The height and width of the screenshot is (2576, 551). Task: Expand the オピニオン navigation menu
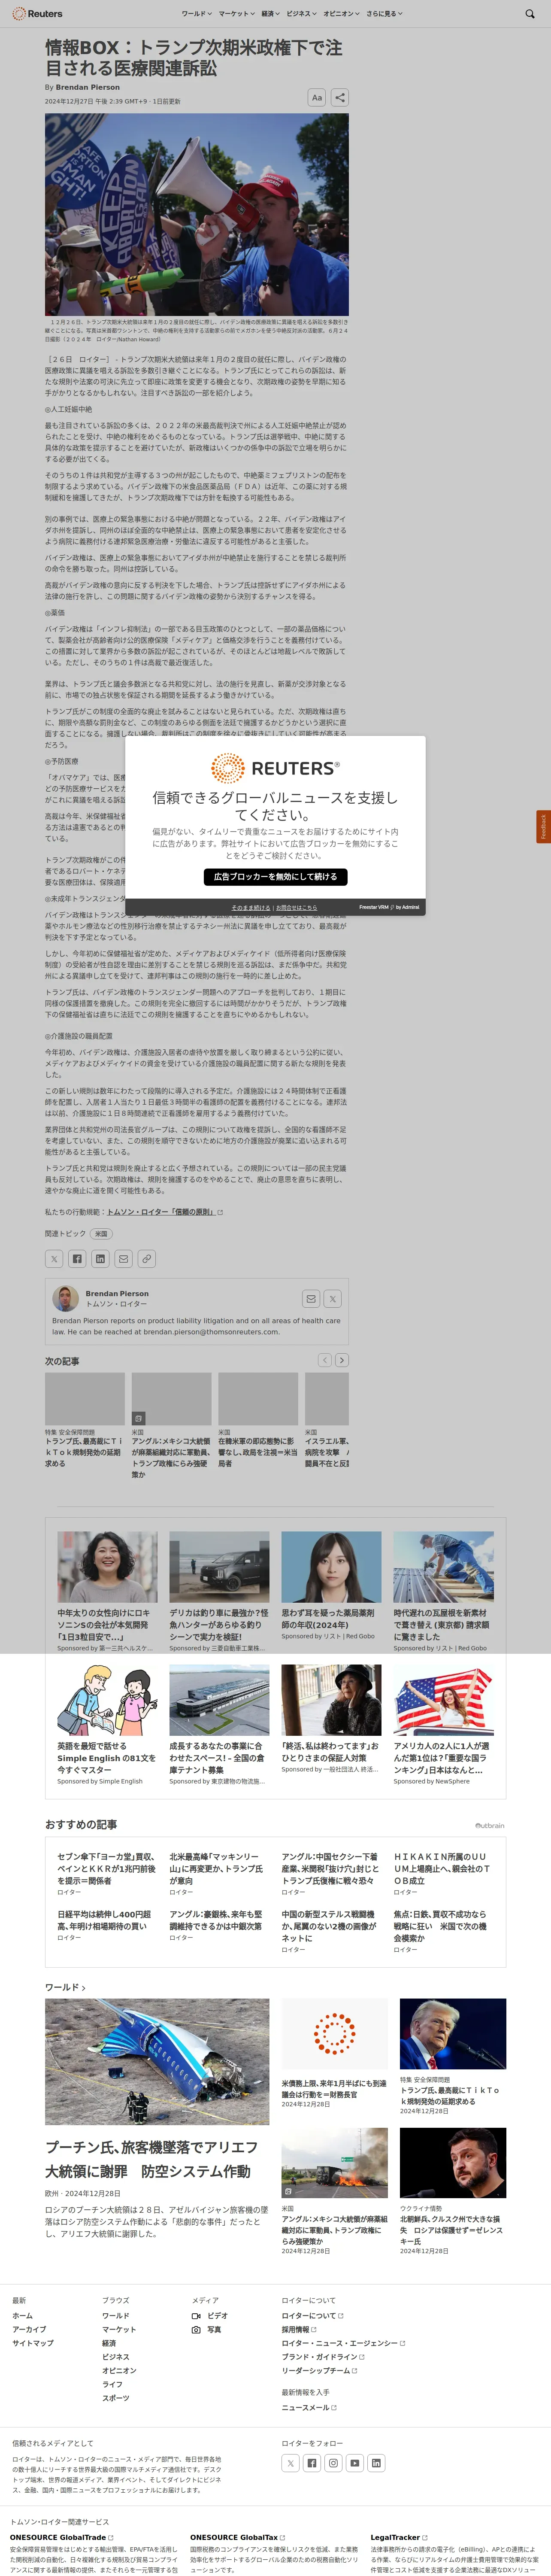tap(341, 14)
